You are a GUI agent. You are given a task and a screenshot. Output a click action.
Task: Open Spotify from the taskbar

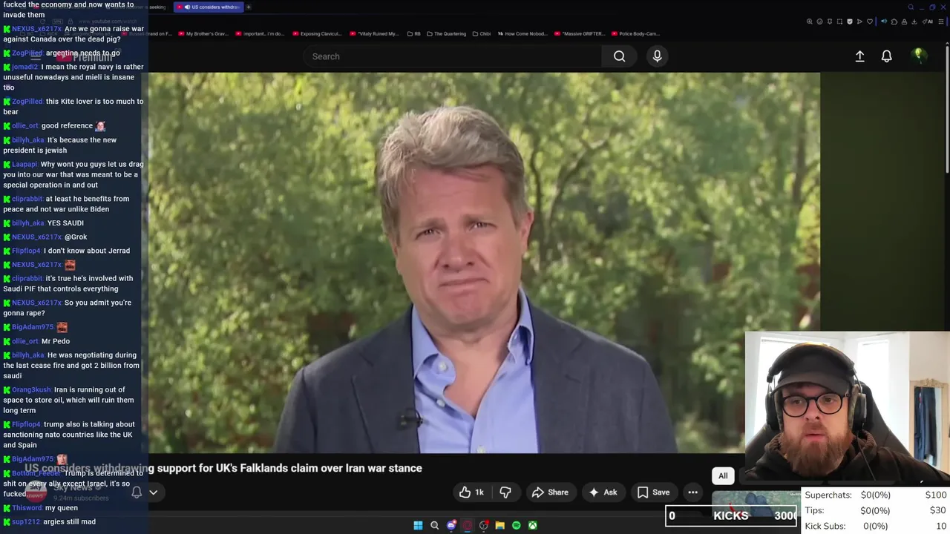[x=516, y=525]
